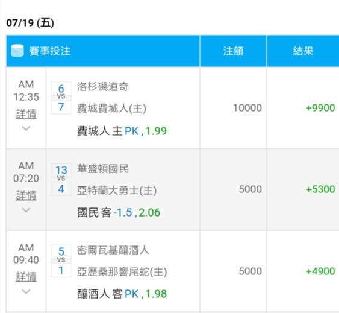The width and height of the screenshot is (339, 313).
Task: Click the 國民 客 -1.5, 2.06 bet line
Action: click(119, 212)
